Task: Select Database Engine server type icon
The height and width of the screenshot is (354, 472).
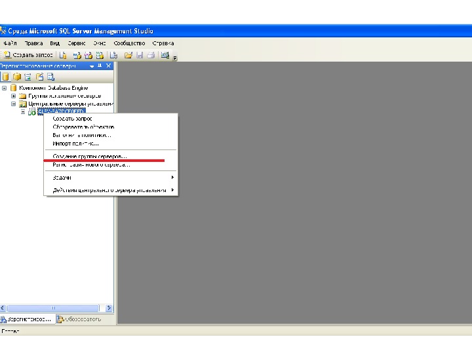Action: coord(5,77)
